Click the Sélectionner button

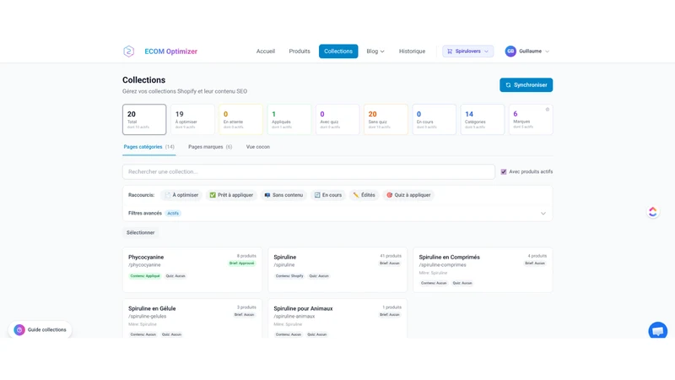pos(140,233)
